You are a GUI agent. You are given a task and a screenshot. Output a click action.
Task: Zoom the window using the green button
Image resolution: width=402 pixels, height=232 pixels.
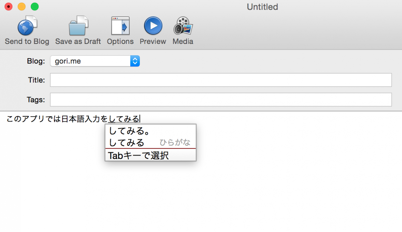(35, 6)
